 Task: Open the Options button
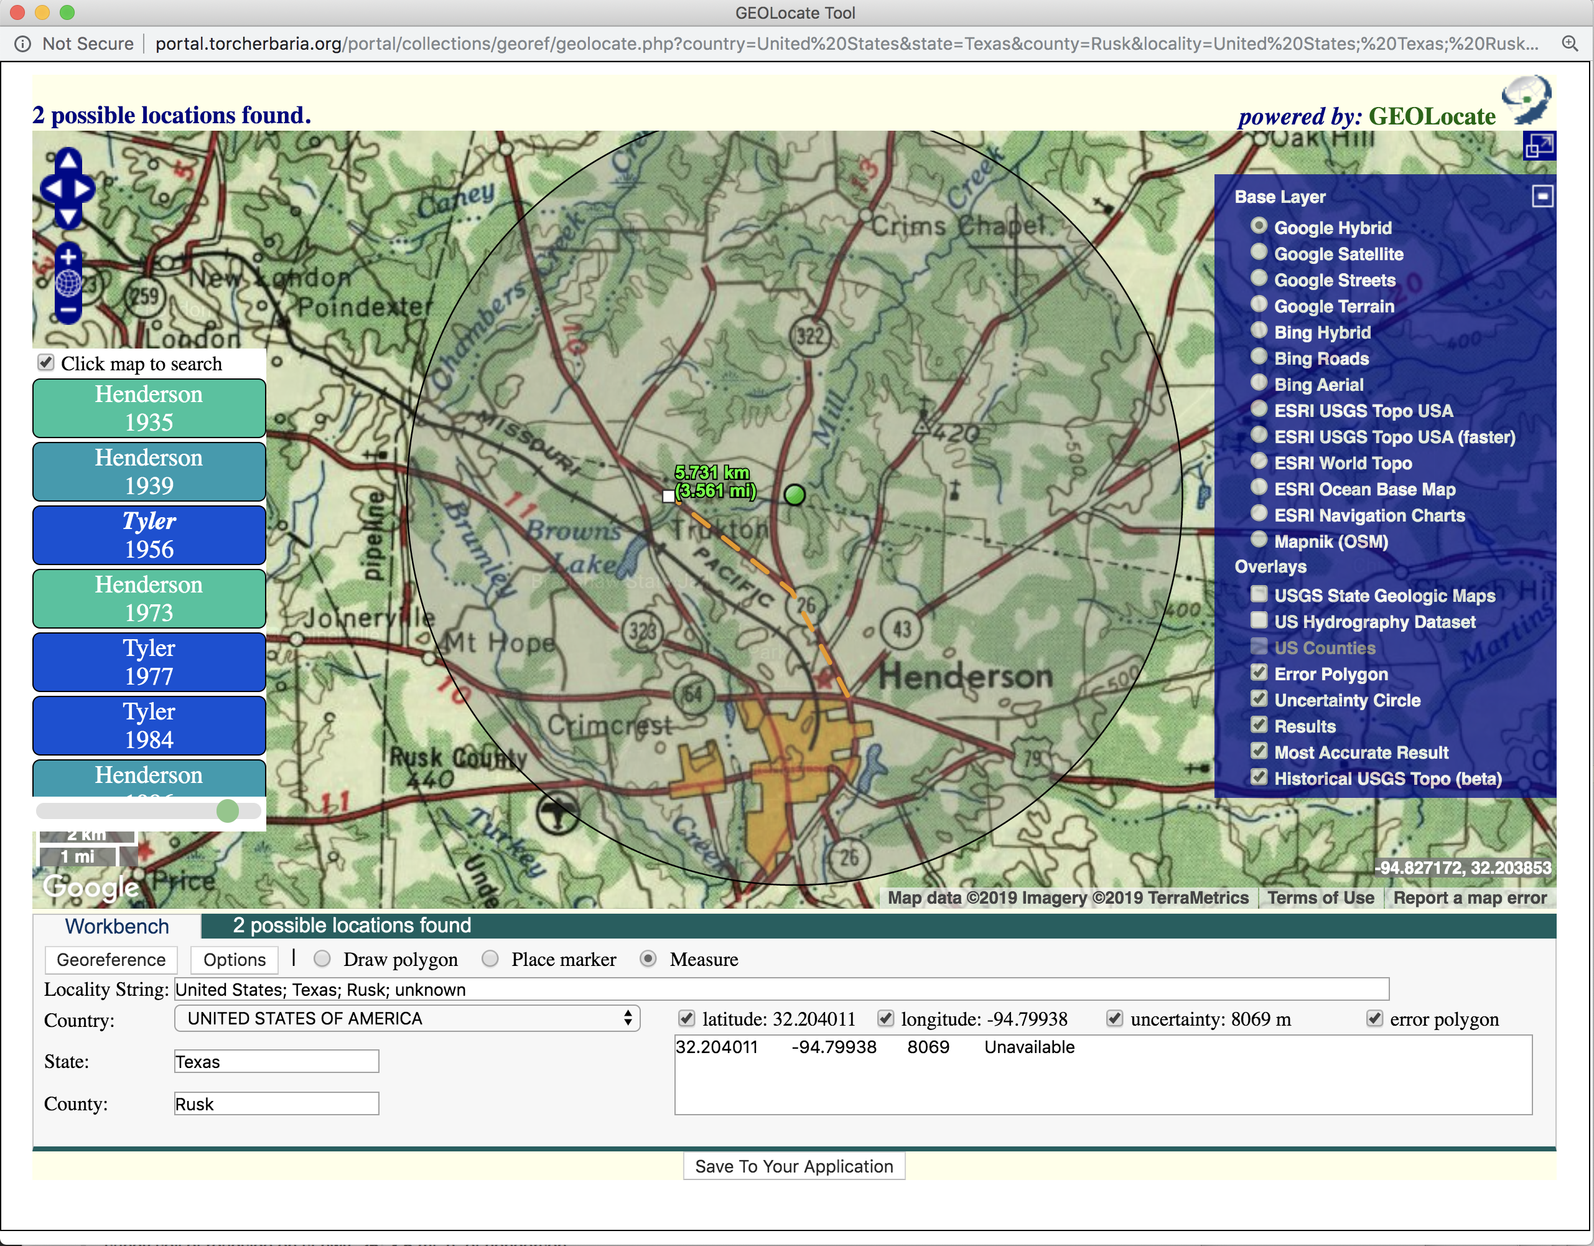click(235, 960)
